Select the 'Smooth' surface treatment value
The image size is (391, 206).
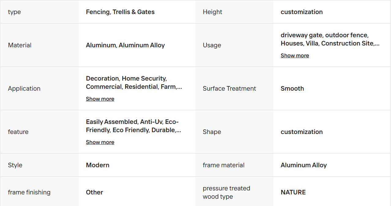click(292, 89)
